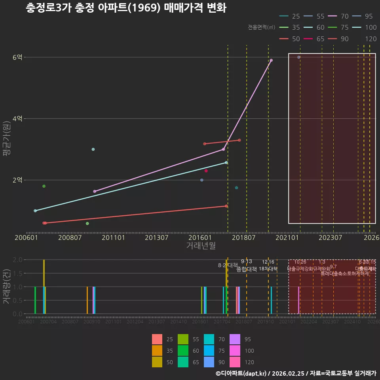
Task: Click the orange 35 swatch in the bar legend
Action: [157, 350]
